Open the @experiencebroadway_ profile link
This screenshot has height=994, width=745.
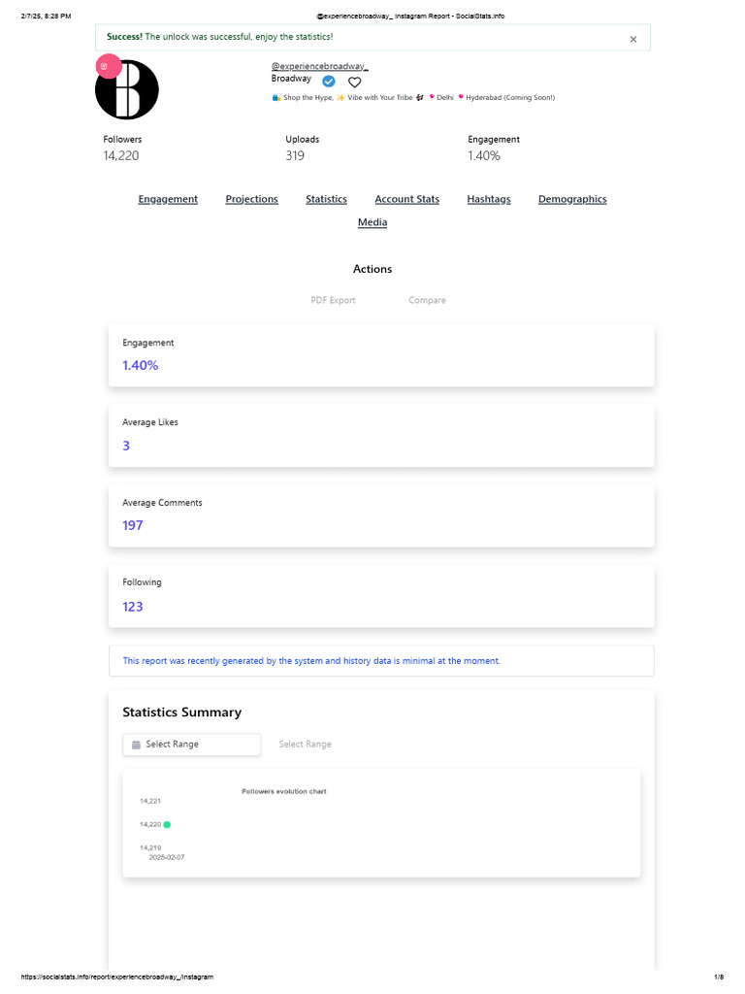319,66
